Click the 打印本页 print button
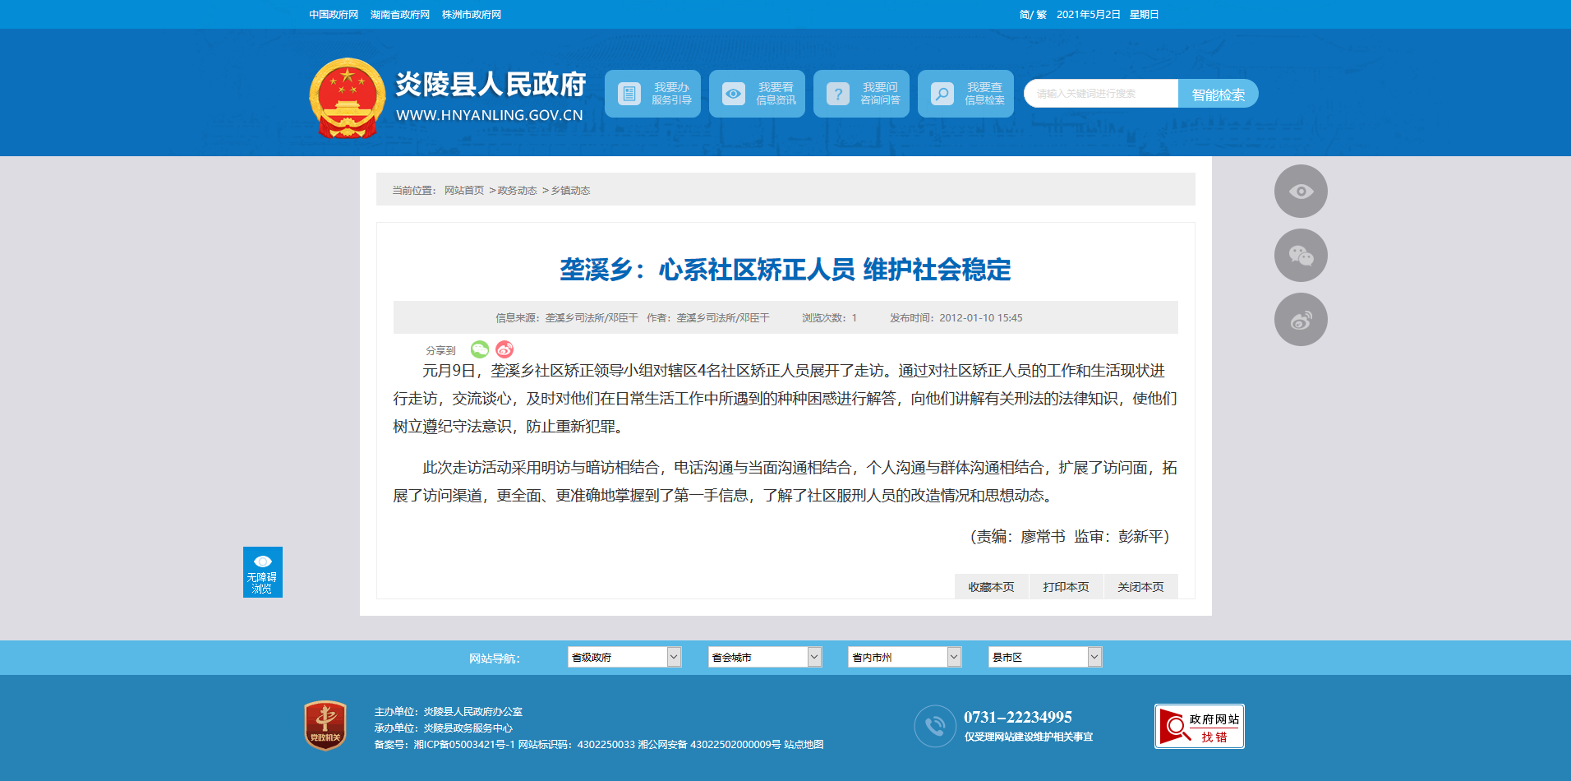This screenshot has width=1571, height=781. point(1066,587)
